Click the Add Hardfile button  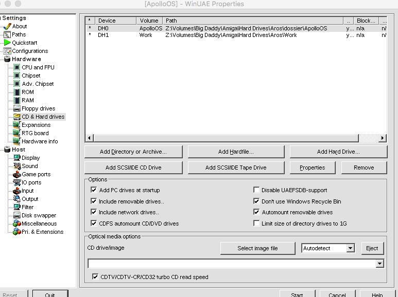coord(236,152)
